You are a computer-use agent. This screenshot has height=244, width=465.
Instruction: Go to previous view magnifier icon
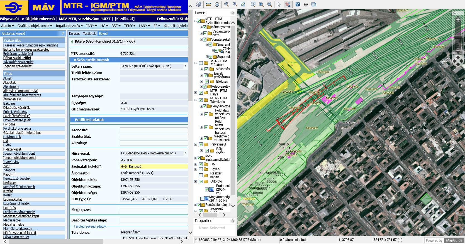pyautogui.click(x=227, y=4)
